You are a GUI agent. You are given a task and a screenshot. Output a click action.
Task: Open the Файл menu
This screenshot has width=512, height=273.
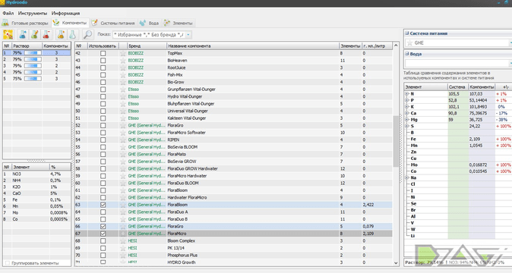click(8, 14)
